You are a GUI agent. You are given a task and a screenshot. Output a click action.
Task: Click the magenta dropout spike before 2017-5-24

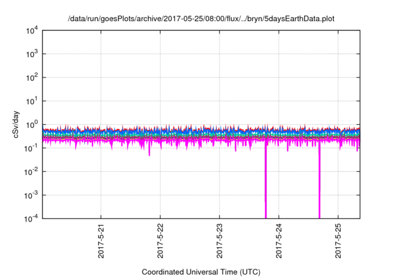[x=266, y=180]
